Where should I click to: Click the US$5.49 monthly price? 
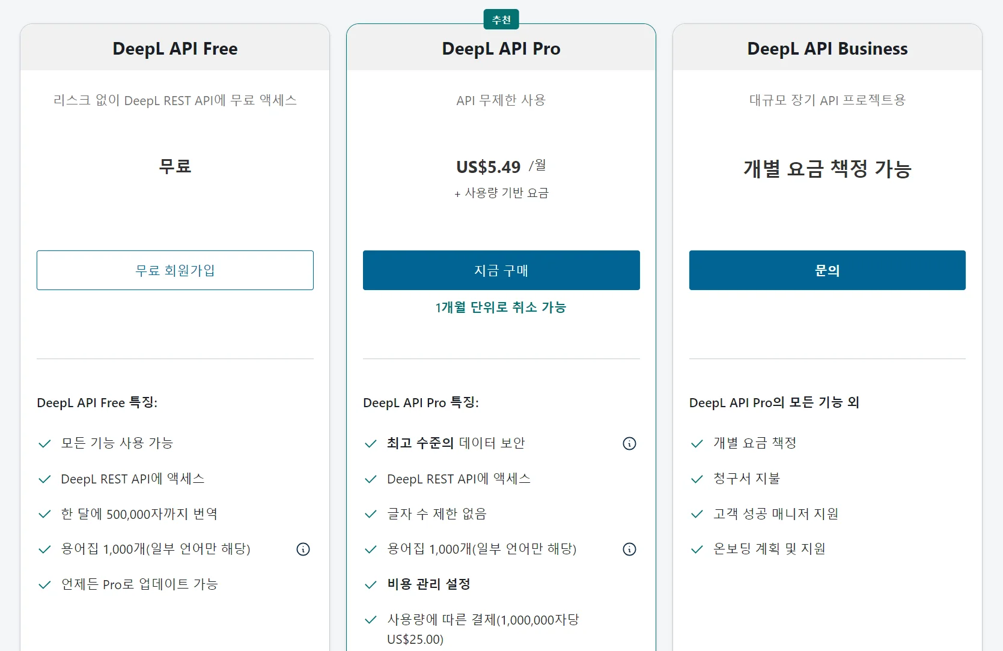point(489,167)
